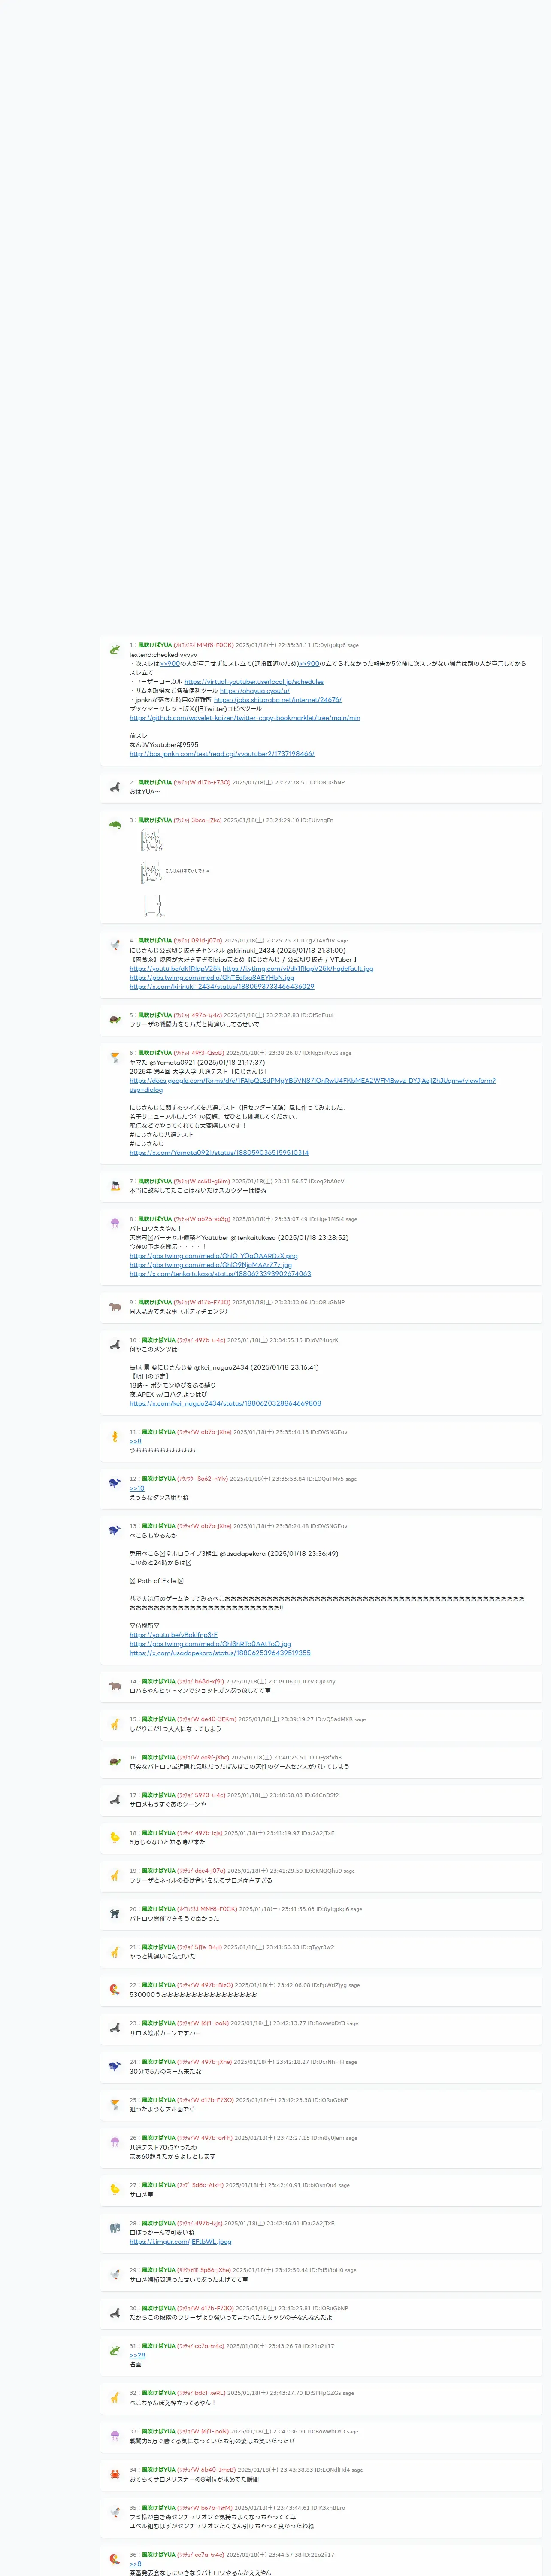The width and height of the screenshot is (551, 2576).
Task: Open the x.com kei_nagao2434 status link
Action: tap(225, 1404)
